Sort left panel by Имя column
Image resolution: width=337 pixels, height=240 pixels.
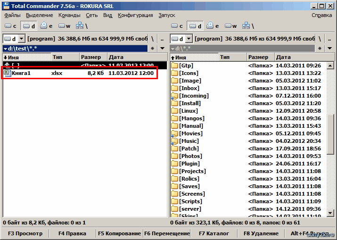27,57
